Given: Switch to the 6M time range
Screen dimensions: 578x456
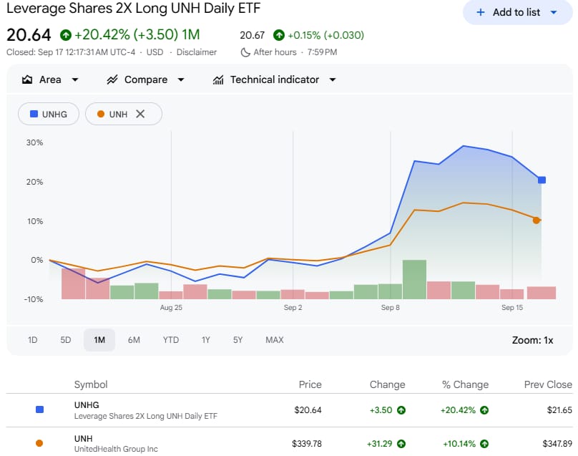Looking at the screenshot, I should pyautogui.click(x=134, y=340).
